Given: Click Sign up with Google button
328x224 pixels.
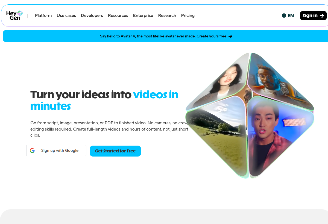Looking at the screenshot, I should [56, 151].
